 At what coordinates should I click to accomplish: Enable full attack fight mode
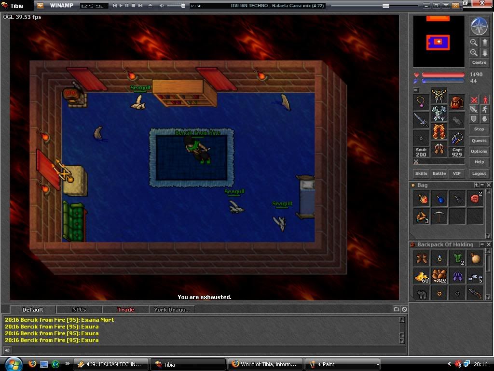pos(474,100)
